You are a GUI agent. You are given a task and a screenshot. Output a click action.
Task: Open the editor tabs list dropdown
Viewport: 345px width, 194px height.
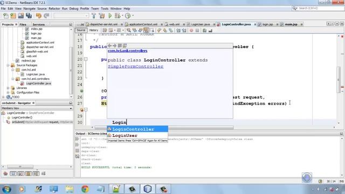337,24
